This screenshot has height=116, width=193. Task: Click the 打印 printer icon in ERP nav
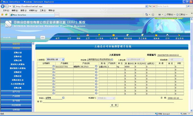click(167, 35)
